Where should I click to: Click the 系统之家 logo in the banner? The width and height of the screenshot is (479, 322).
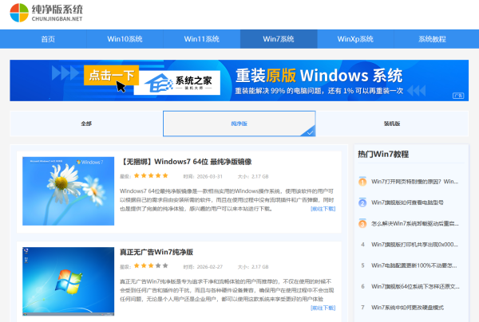click(x=177, y=83)
